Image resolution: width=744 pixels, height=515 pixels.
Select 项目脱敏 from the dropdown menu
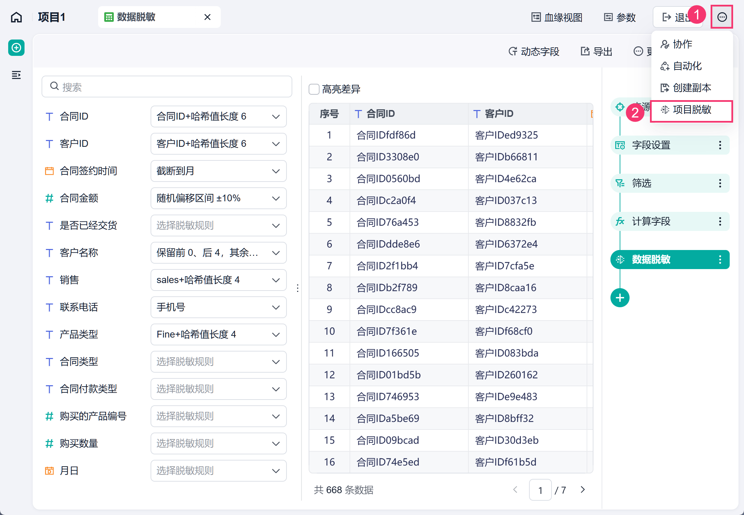tap(692, 110)
